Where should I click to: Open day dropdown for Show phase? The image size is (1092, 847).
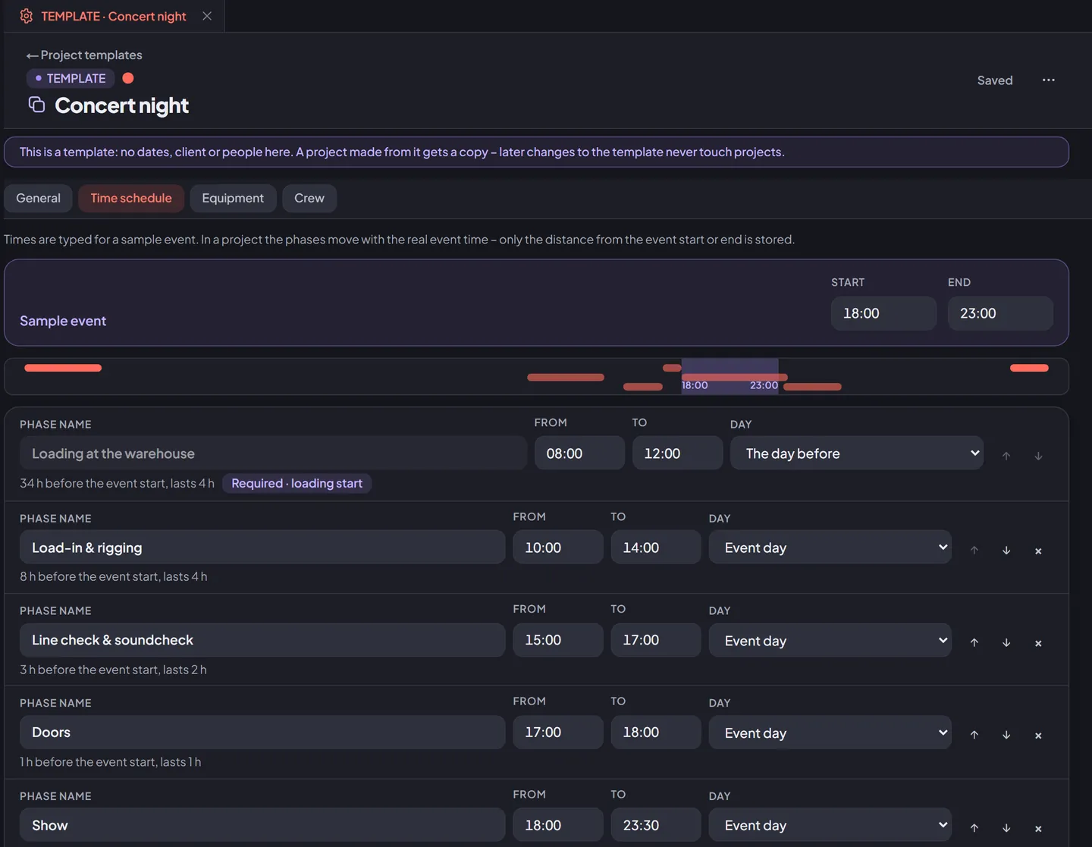pyautogui.click(x=830, y=825)
